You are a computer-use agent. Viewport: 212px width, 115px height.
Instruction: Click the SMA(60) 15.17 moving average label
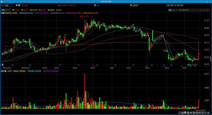pos(58,13)
